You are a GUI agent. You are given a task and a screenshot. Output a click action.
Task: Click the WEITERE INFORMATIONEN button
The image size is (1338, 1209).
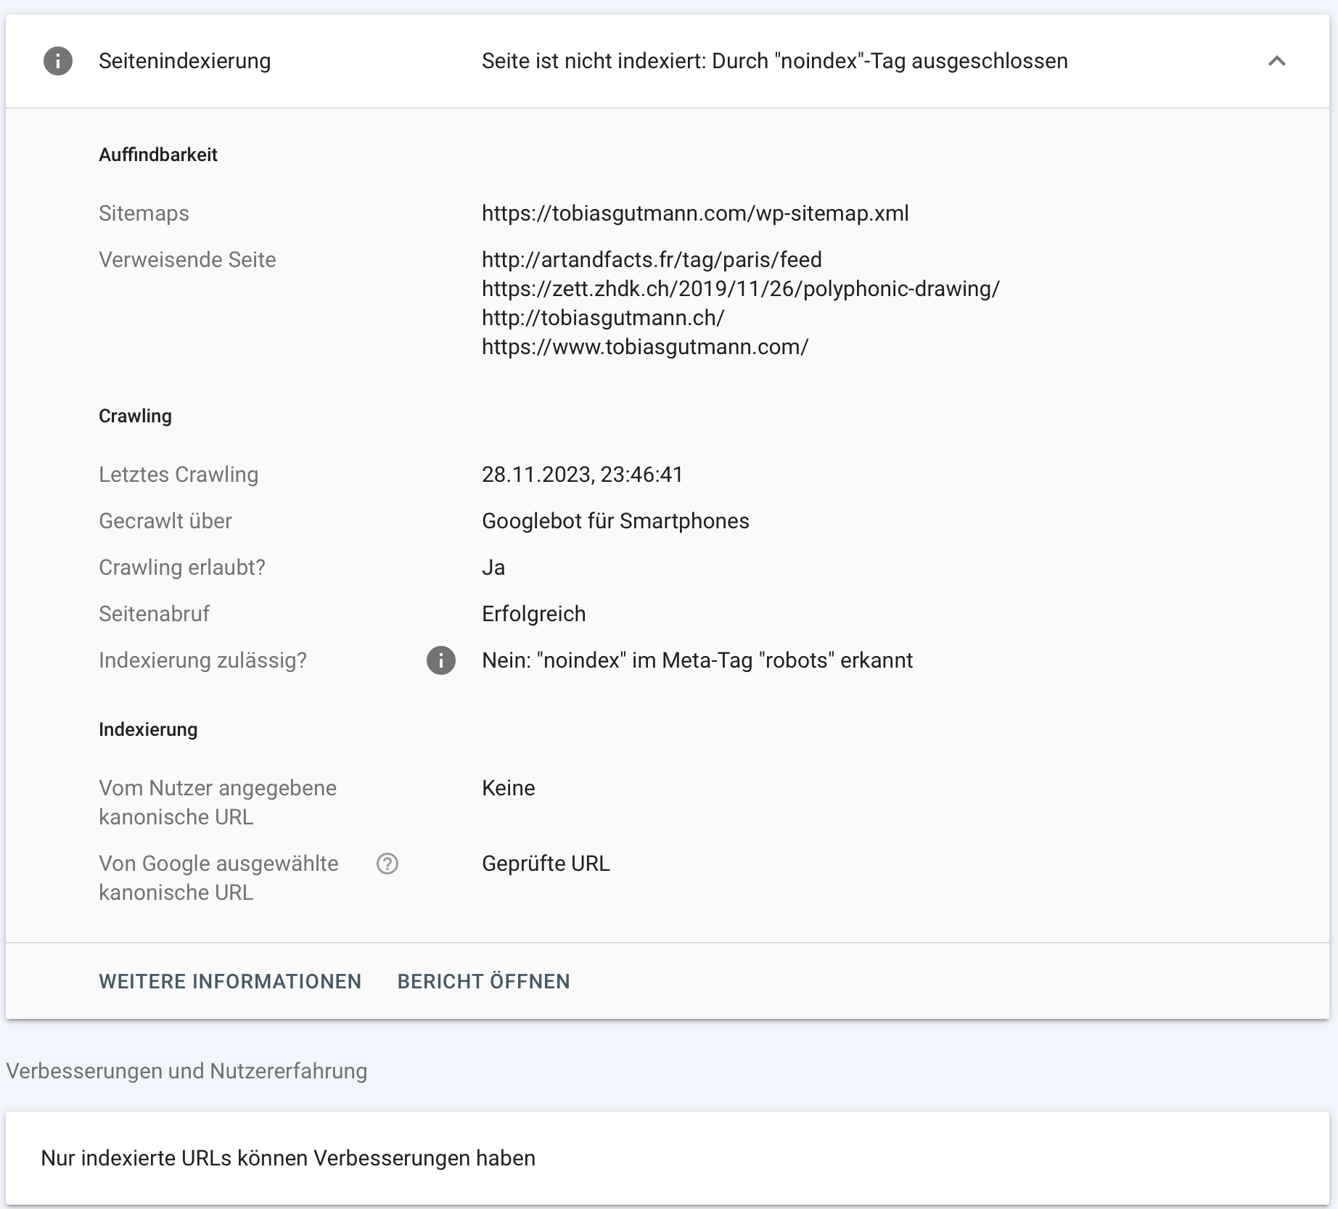coord(230,981)
